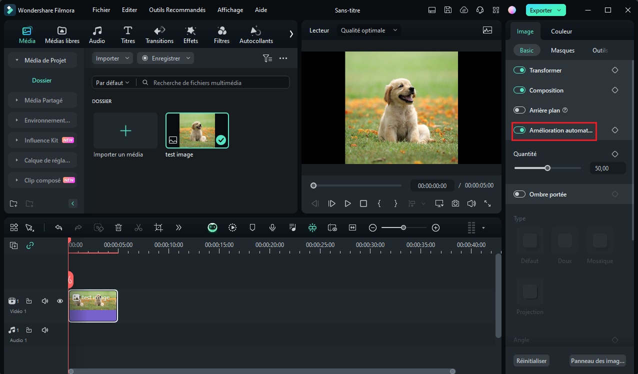Zoom out the timeline with minus icon
The height and width of the screenshot is (374, 638).
372,227
